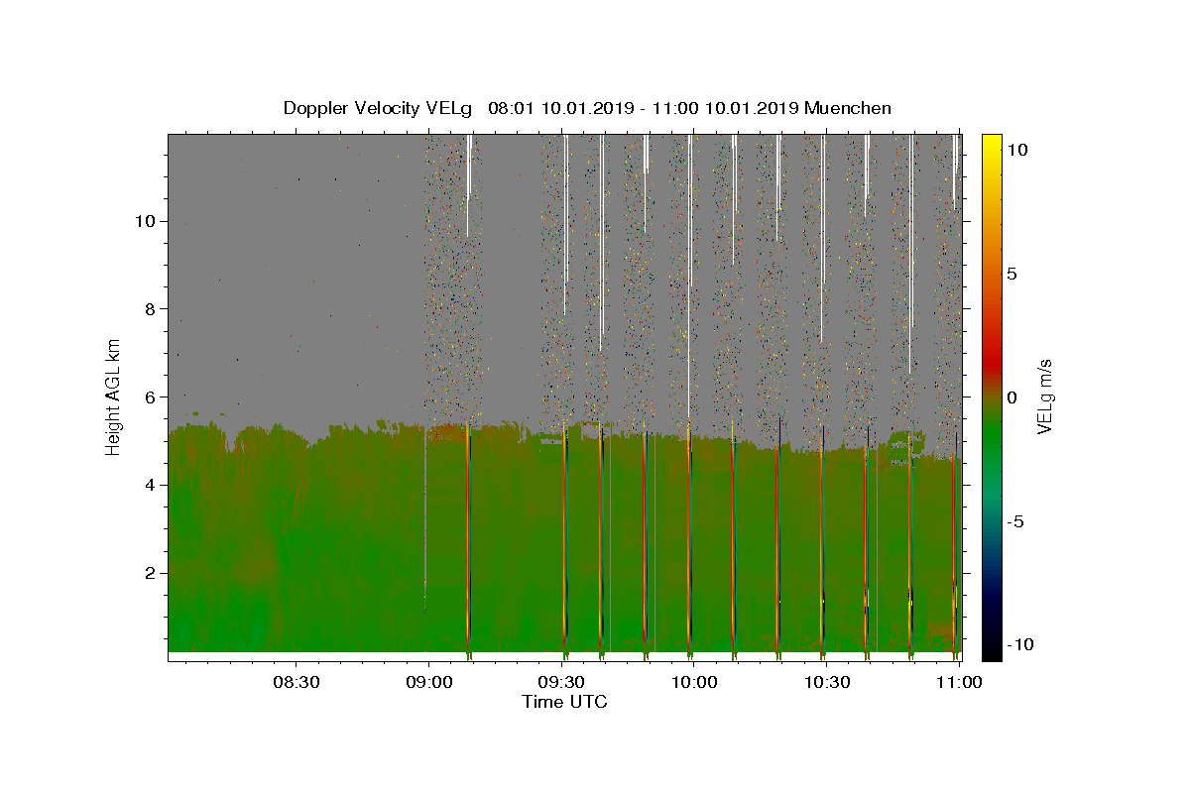Click the '09:00' time axis label

click(x=429, y=682)
